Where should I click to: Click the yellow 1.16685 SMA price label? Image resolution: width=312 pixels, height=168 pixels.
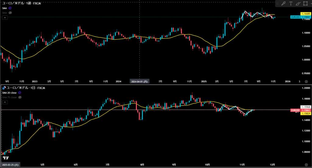(305, 14)
